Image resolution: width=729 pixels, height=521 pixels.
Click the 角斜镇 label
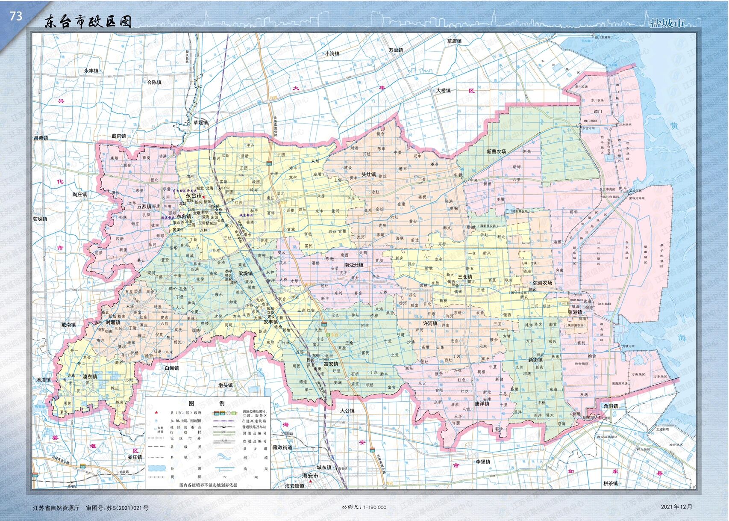tap(611, 406)
